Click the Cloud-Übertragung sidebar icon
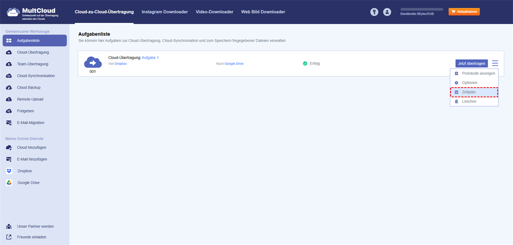The image size is (513, 245). [9, 52]
